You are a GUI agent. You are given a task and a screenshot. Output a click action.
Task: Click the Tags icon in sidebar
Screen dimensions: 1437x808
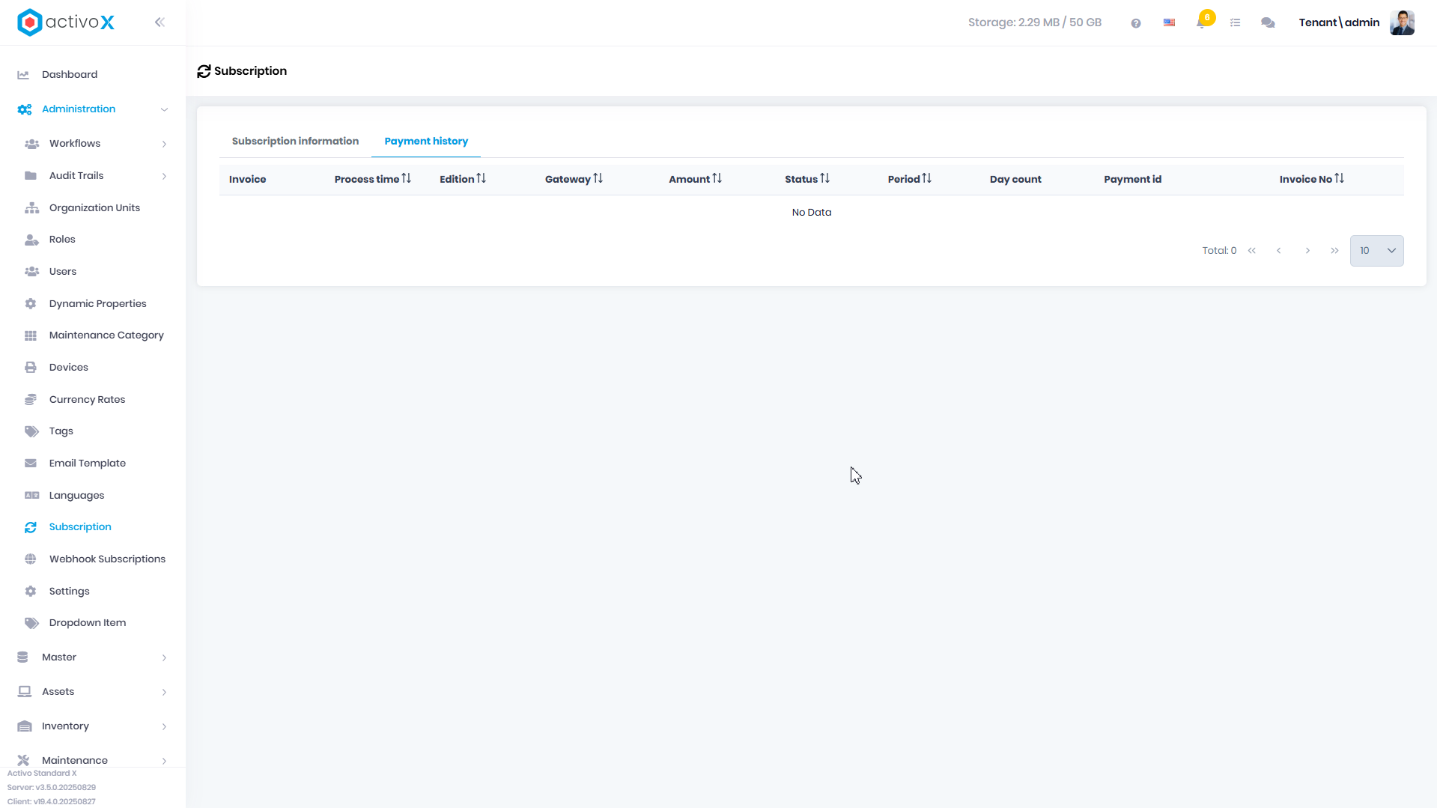coord(31,431)
